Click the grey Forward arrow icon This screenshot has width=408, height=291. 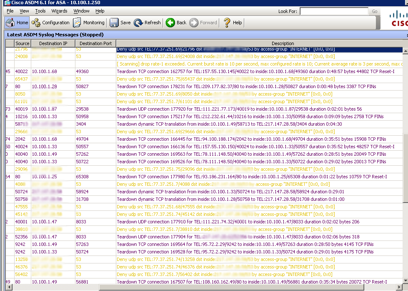[194, 23]
